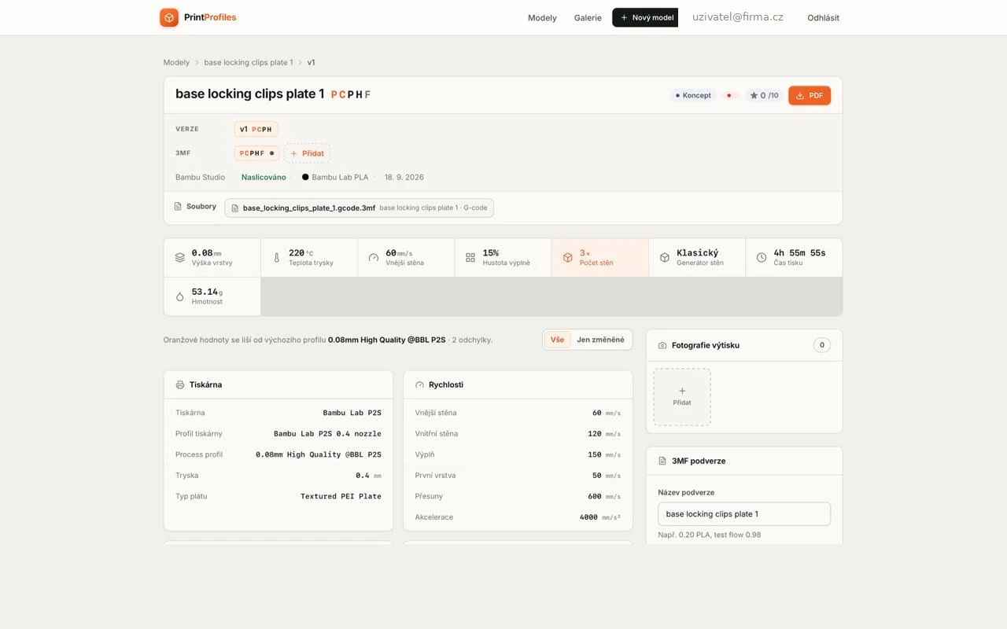
Task: Click the print time clock icon
Action: click(762, 257)
